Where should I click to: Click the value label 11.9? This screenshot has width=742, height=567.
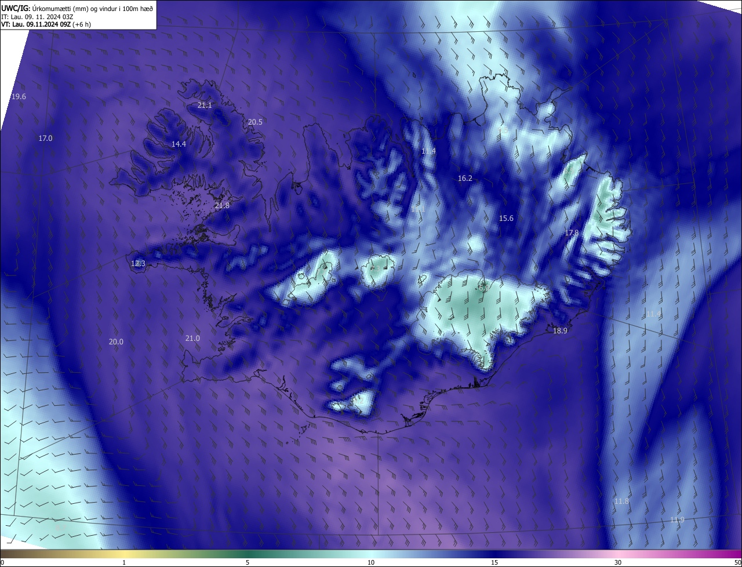pyautogui.click(x=677, y=519)
